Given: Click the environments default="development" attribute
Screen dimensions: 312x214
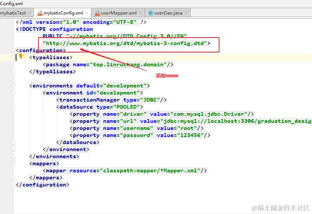Looking at the screenshot, I should click(112, 86).
